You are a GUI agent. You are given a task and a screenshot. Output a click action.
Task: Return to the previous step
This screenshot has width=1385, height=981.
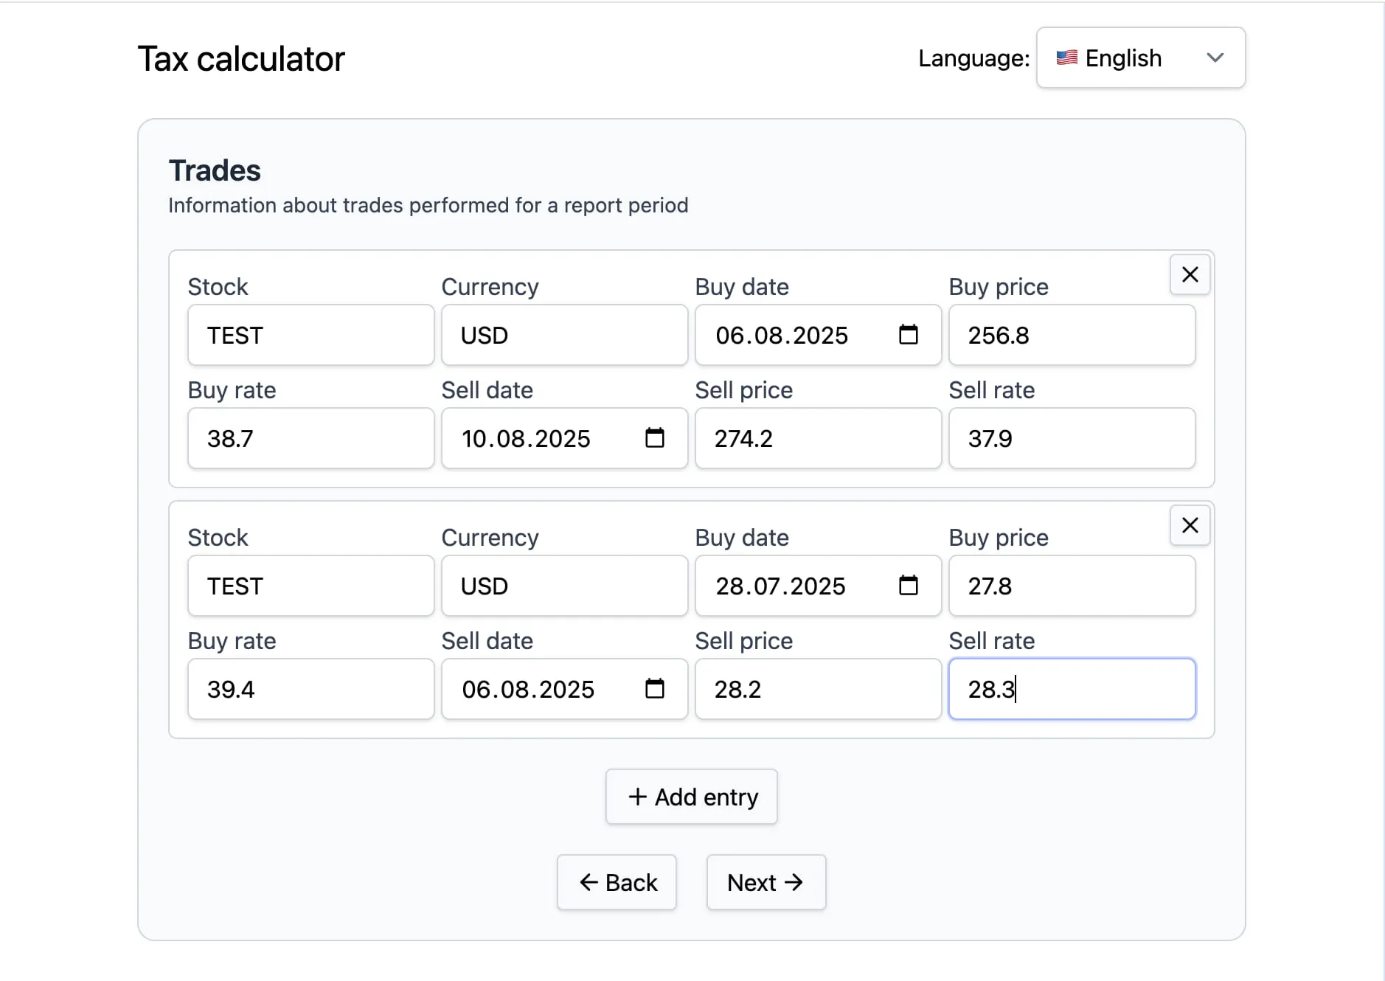click(x=617, y=882)
